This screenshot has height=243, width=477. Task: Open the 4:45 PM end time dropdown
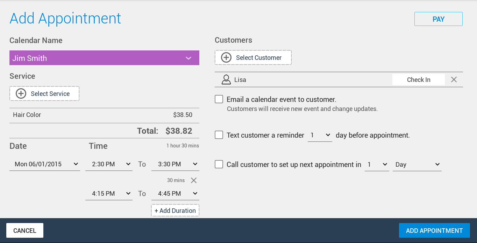coord(175,193)
